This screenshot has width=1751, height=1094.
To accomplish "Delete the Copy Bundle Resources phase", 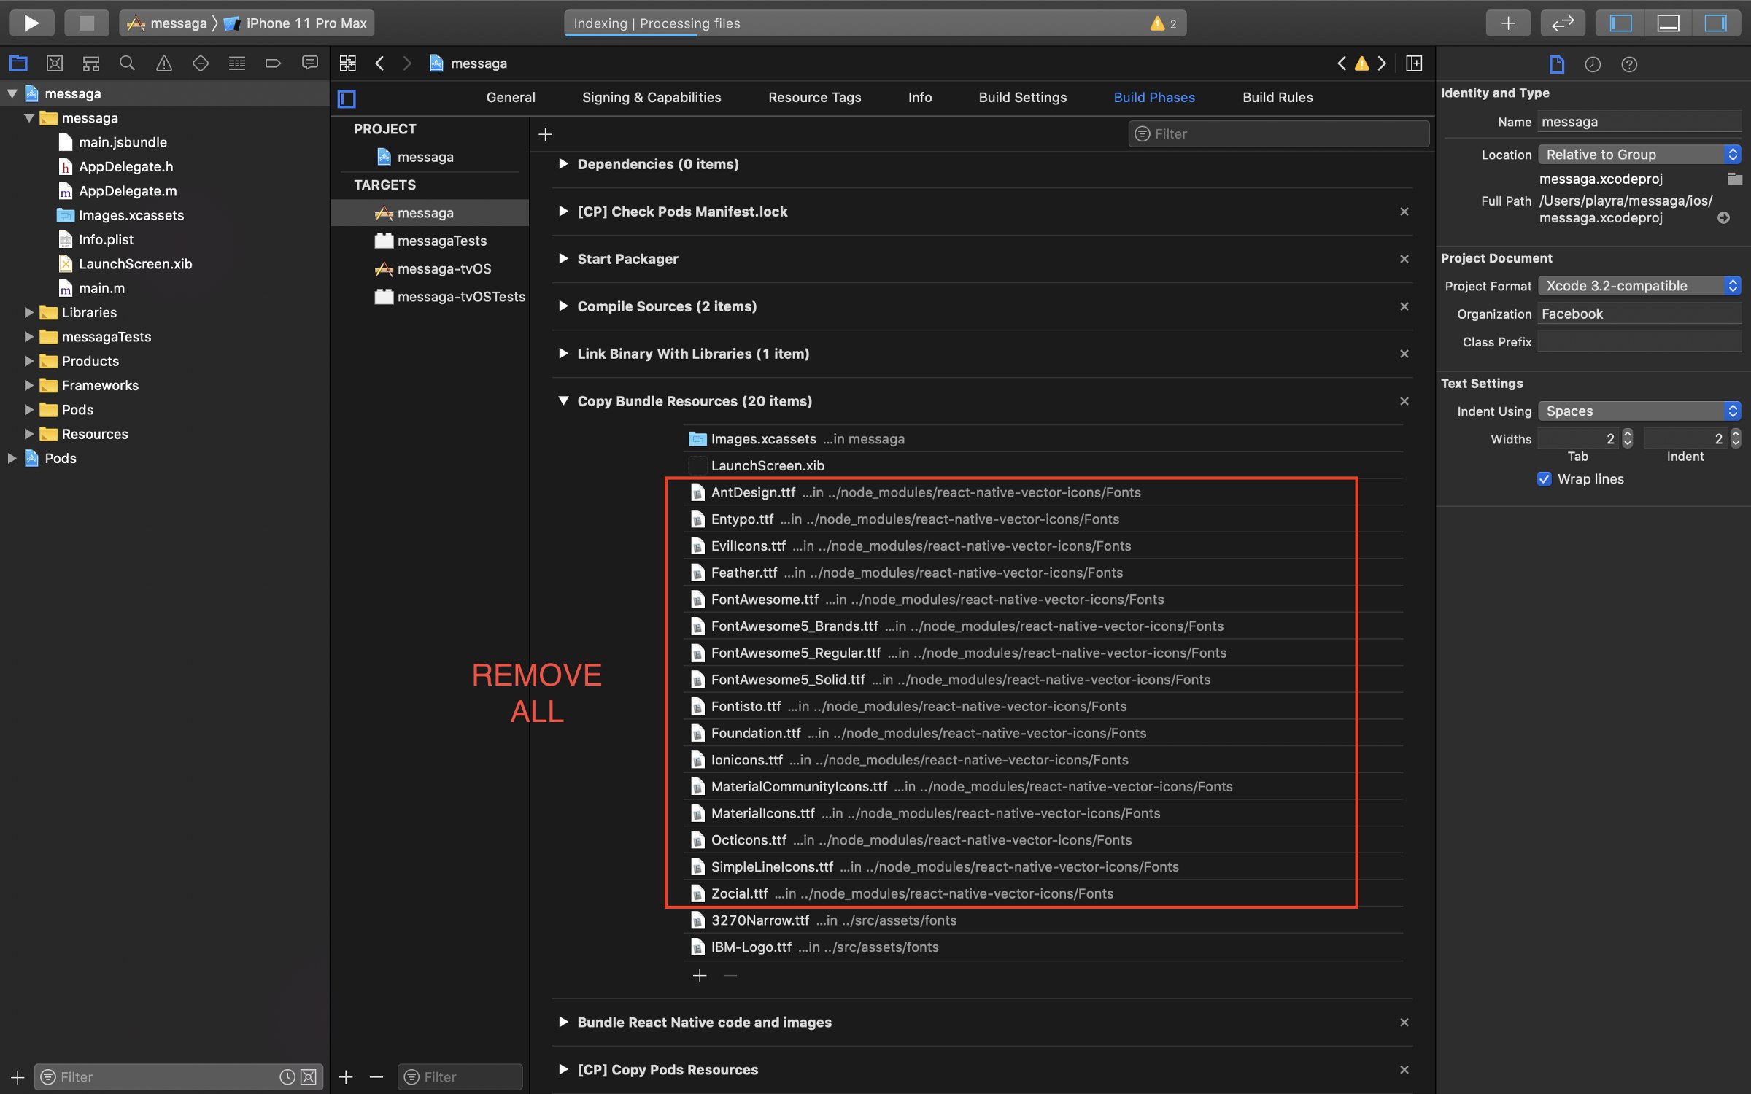I will [1404, 401].
